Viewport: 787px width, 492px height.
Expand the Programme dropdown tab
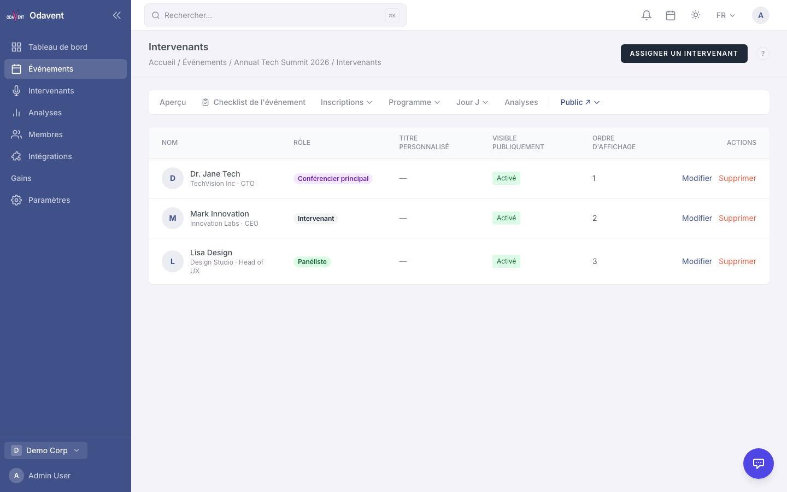pos(414,102)
